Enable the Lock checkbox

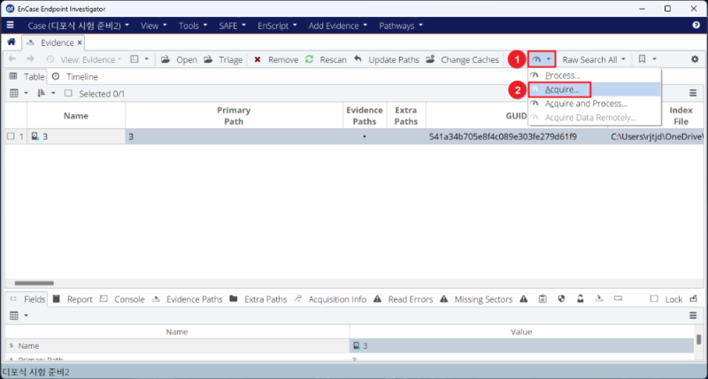click(x=654, y=299)
